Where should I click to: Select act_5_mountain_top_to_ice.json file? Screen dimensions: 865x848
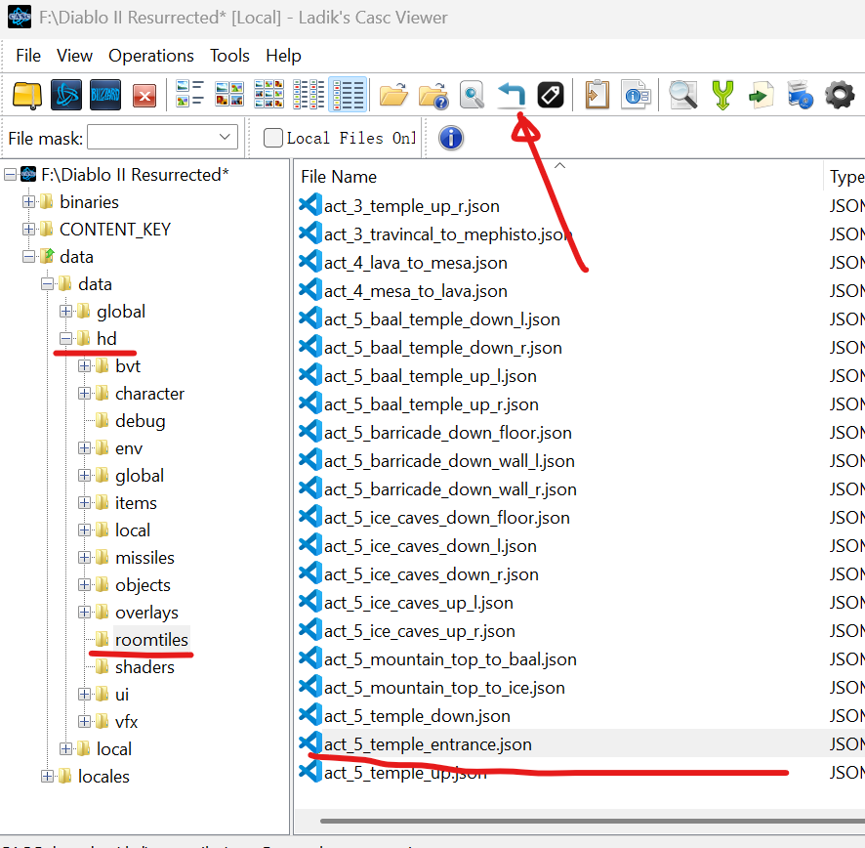point(444,688)
